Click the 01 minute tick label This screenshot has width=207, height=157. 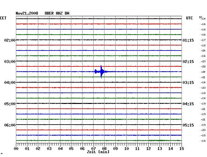coord(27,149)
